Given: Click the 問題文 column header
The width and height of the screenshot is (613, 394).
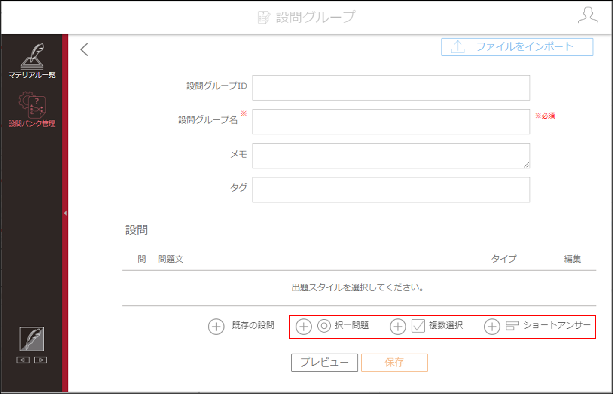Looking at the screenshot, I should [x=171, y=259].
